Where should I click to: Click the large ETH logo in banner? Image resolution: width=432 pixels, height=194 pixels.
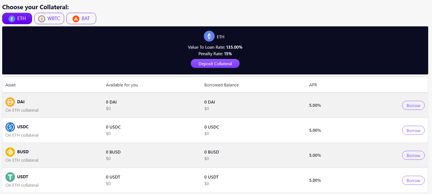pos(209,36)
